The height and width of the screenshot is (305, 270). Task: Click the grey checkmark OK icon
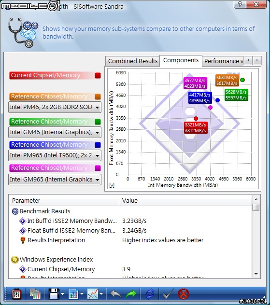click(x=168, y=294)
